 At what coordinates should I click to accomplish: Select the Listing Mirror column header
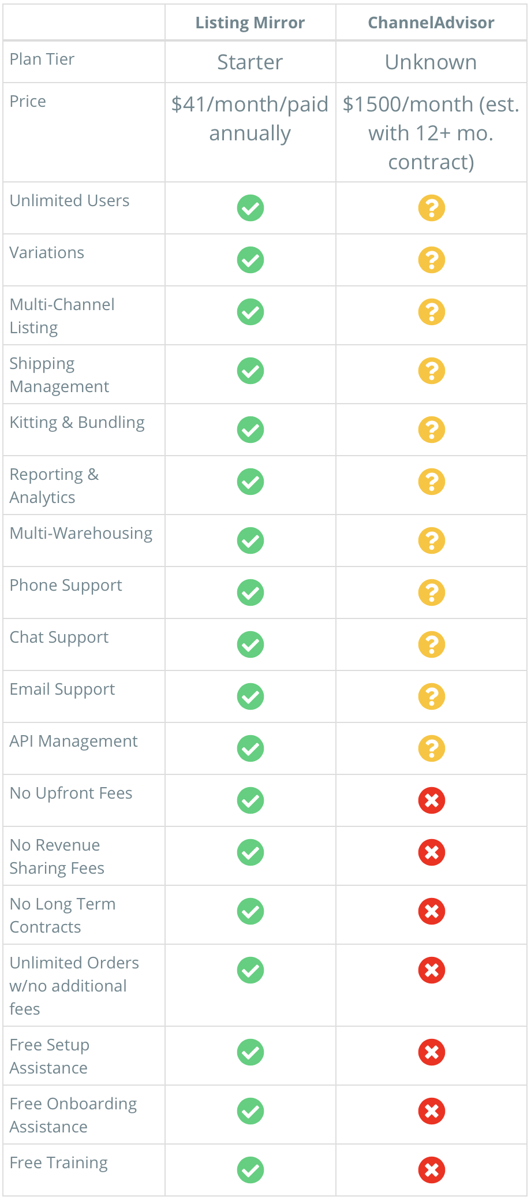pos(250,23)
